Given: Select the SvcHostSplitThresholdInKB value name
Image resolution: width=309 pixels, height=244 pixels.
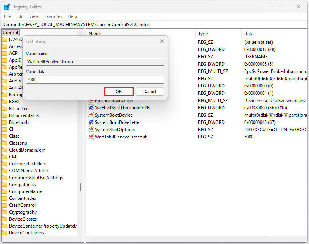Looking at the screenshot, I should (x=122, y=108).
